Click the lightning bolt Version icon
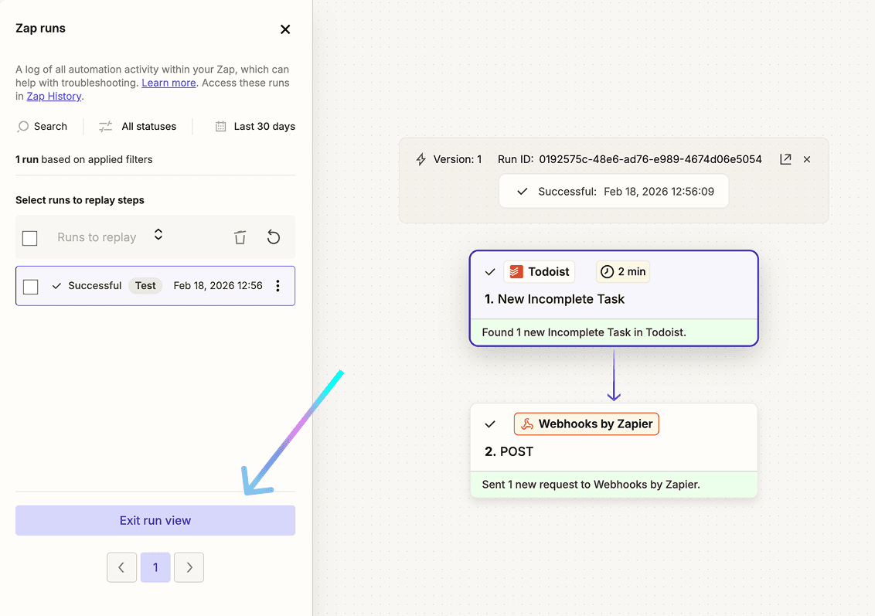 point(421,159)
